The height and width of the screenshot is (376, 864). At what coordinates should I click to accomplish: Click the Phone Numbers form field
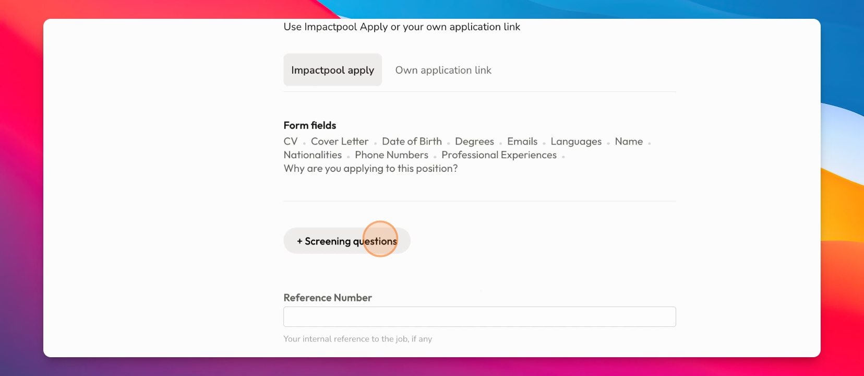(391, 155)
